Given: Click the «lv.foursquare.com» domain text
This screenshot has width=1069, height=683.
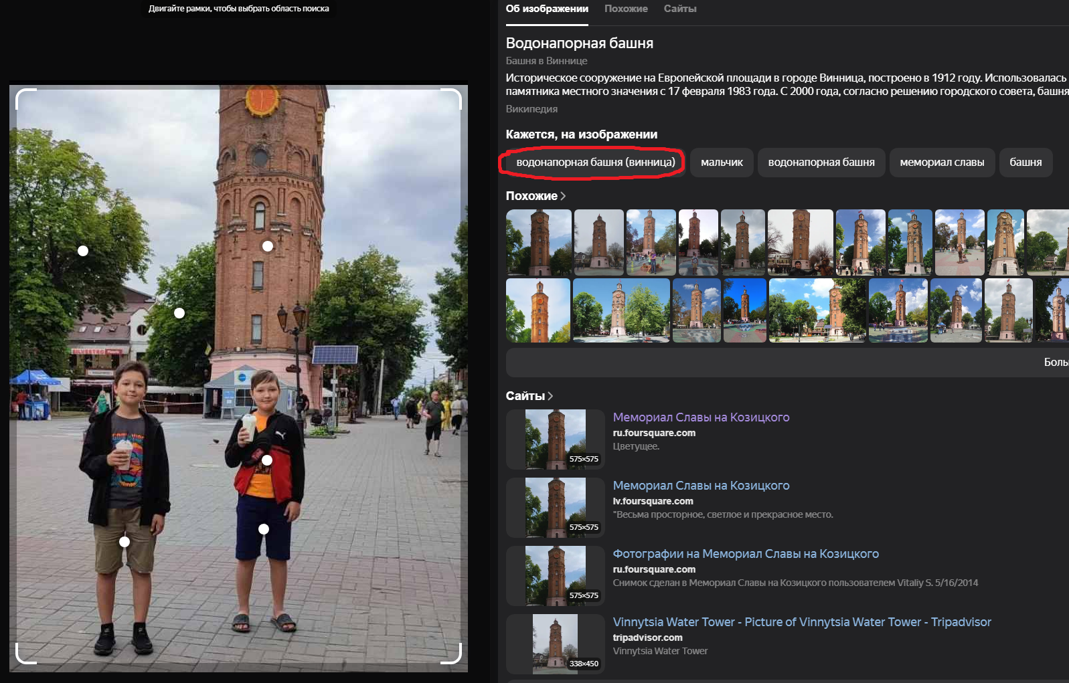Looking at the screenshot, I should coord(653,501).
